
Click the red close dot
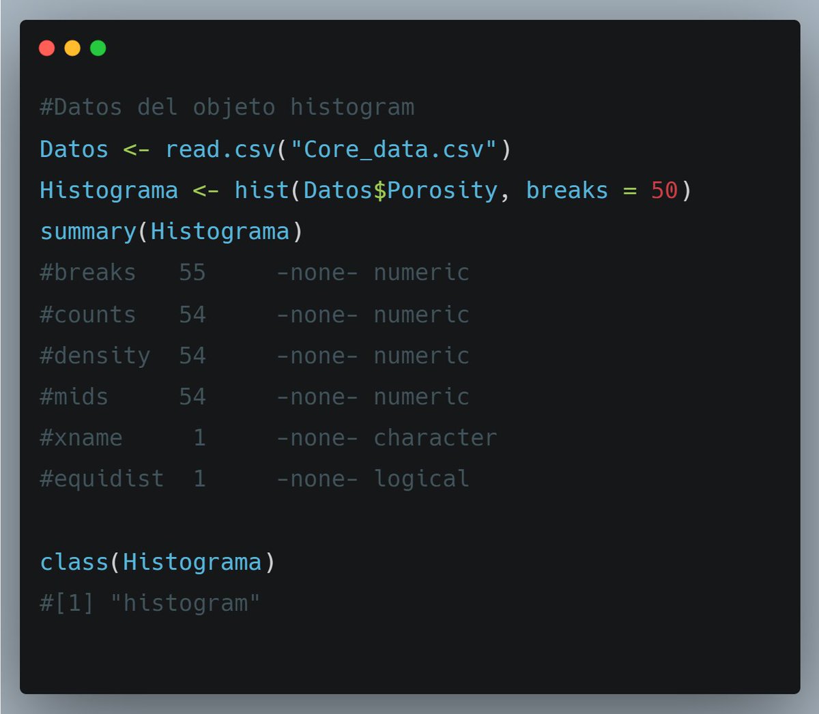pos(47,48)
